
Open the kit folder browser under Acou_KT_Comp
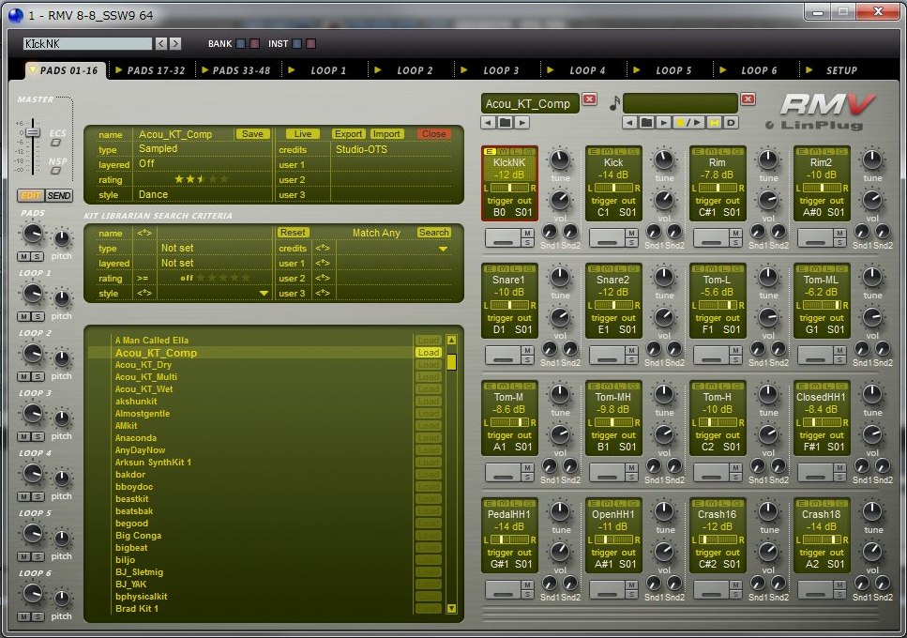[x=505, y=123]
